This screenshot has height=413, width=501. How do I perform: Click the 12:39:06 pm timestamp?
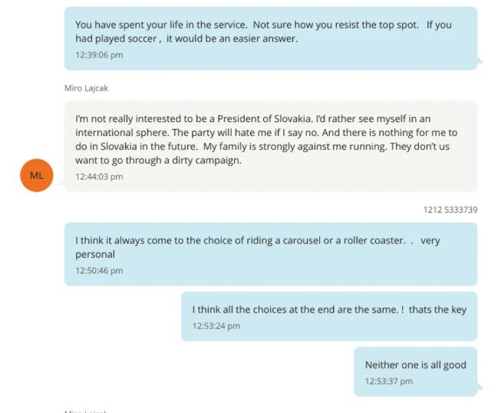pos(99,55)
